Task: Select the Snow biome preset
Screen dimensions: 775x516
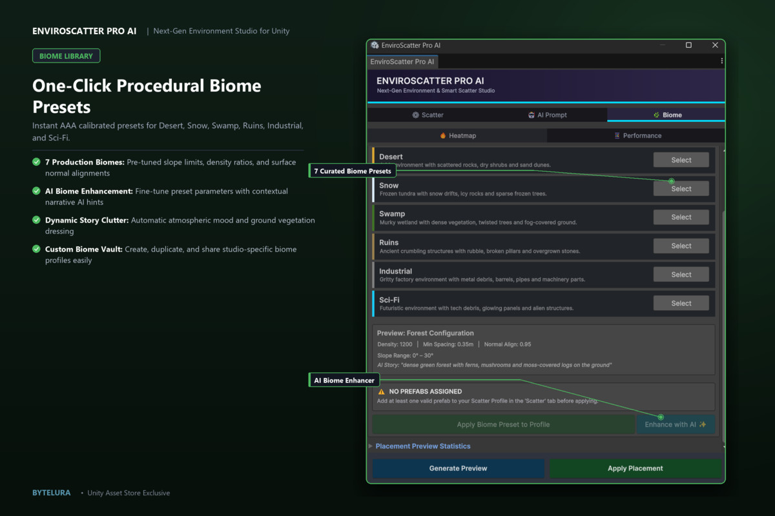Action: 681,189
